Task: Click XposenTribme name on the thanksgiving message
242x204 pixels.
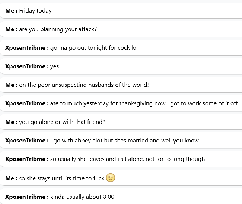Action: pyautogui.click(x=27, y=103)
